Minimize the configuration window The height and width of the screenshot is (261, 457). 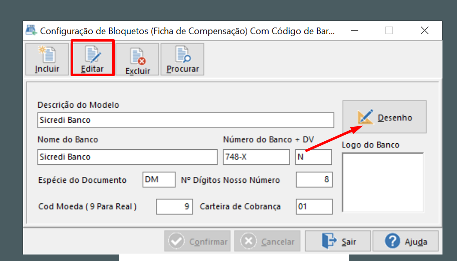click(354, 30)
